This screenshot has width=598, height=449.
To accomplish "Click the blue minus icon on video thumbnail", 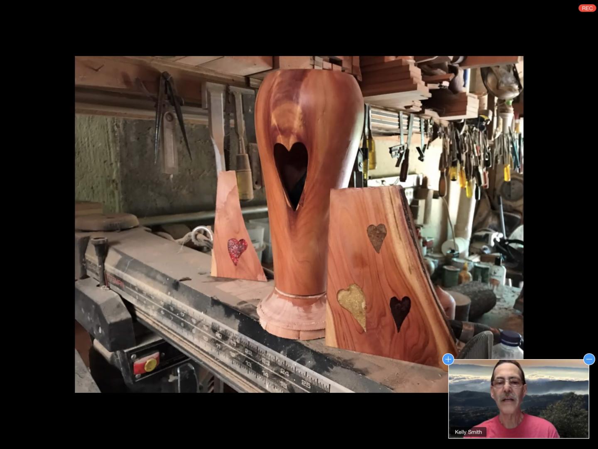I will pos(589,359).
